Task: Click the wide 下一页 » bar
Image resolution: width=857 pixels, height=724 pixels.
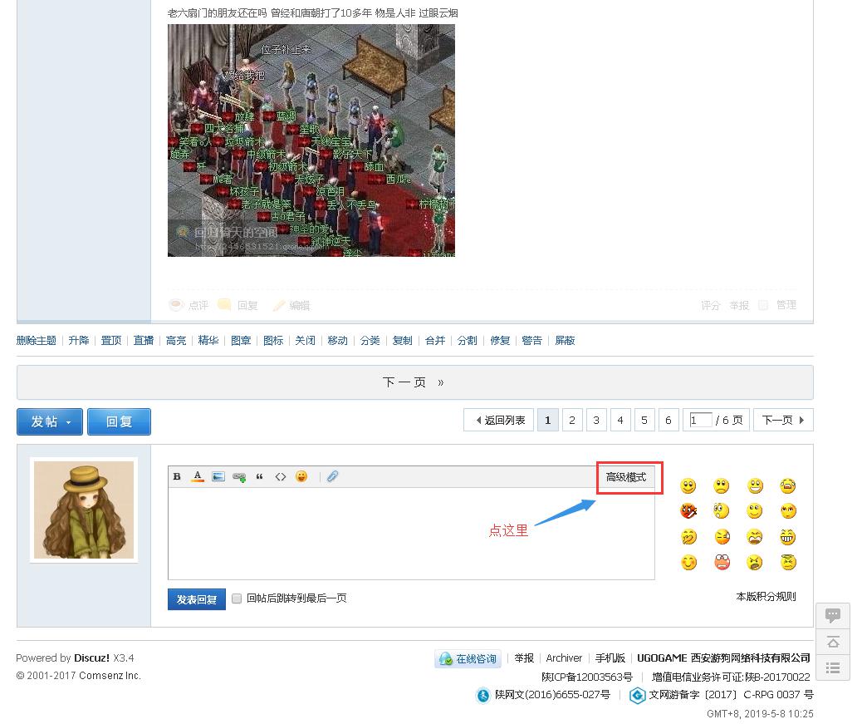Action: [x=415, y=382]
